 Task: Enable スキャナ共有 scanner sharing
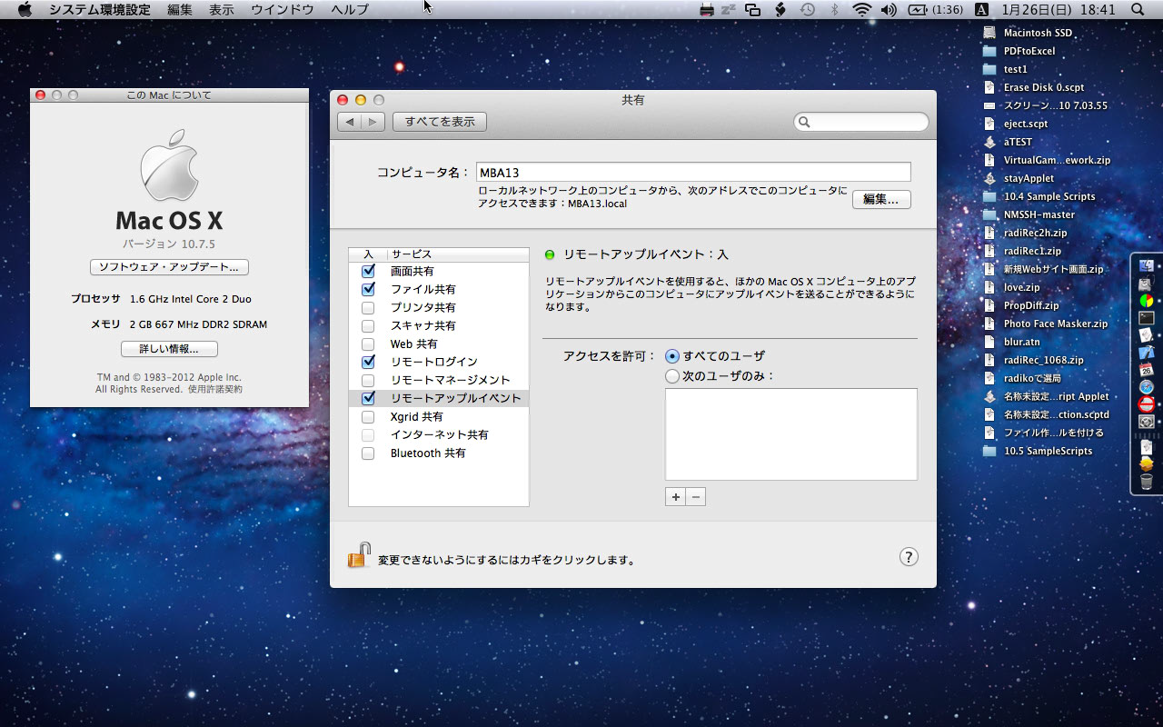point(368,325)
